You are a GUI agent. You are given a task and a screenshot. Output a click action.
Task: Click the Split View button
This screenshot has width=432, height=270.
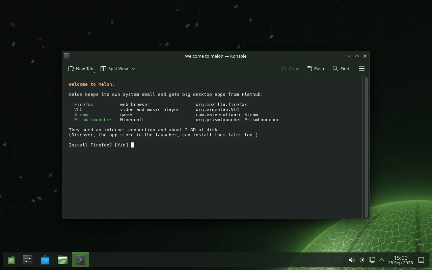pyautogui.click(x=114, y=69)
